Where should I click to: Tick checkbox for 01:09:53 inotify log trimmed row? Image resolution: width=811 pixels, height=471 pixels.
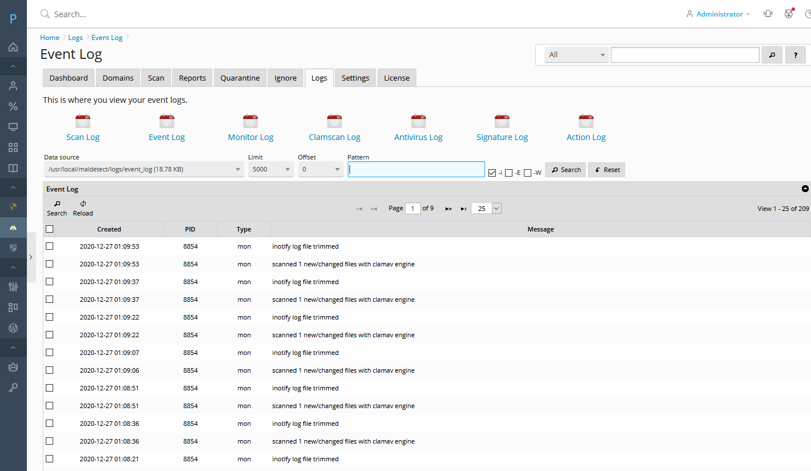tap(50, 246)
